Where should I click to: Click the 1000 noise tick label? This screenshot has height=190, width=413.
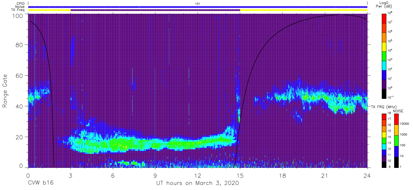[x=403, y=134]
